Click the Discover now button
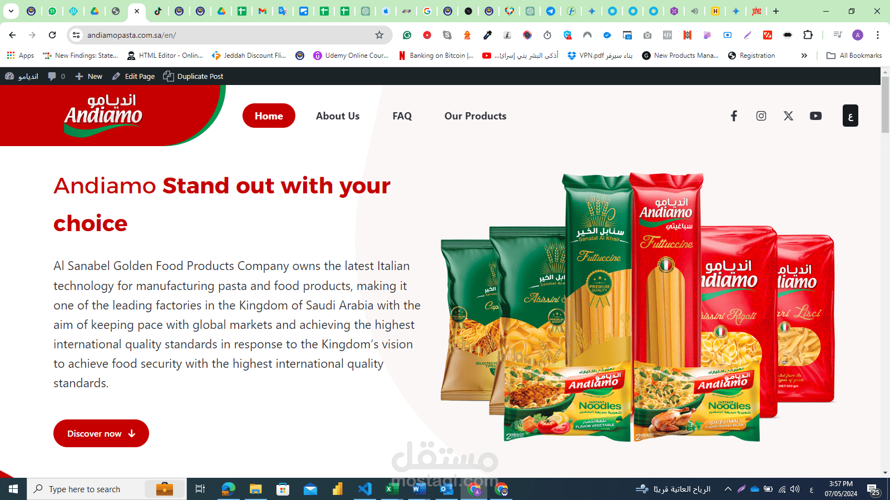 [101, 433]
